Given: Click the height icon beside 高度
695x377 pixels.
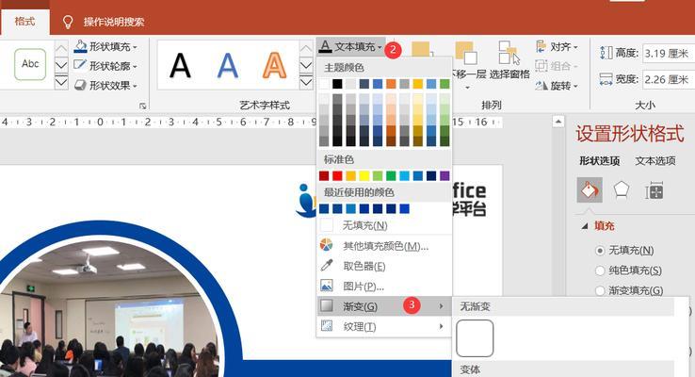Looking at the screenshot, I should tap(606, 53).
